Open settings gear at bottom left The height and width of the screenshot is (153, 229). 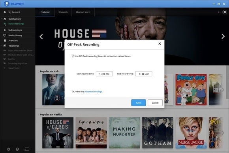[x=9, y=149]
